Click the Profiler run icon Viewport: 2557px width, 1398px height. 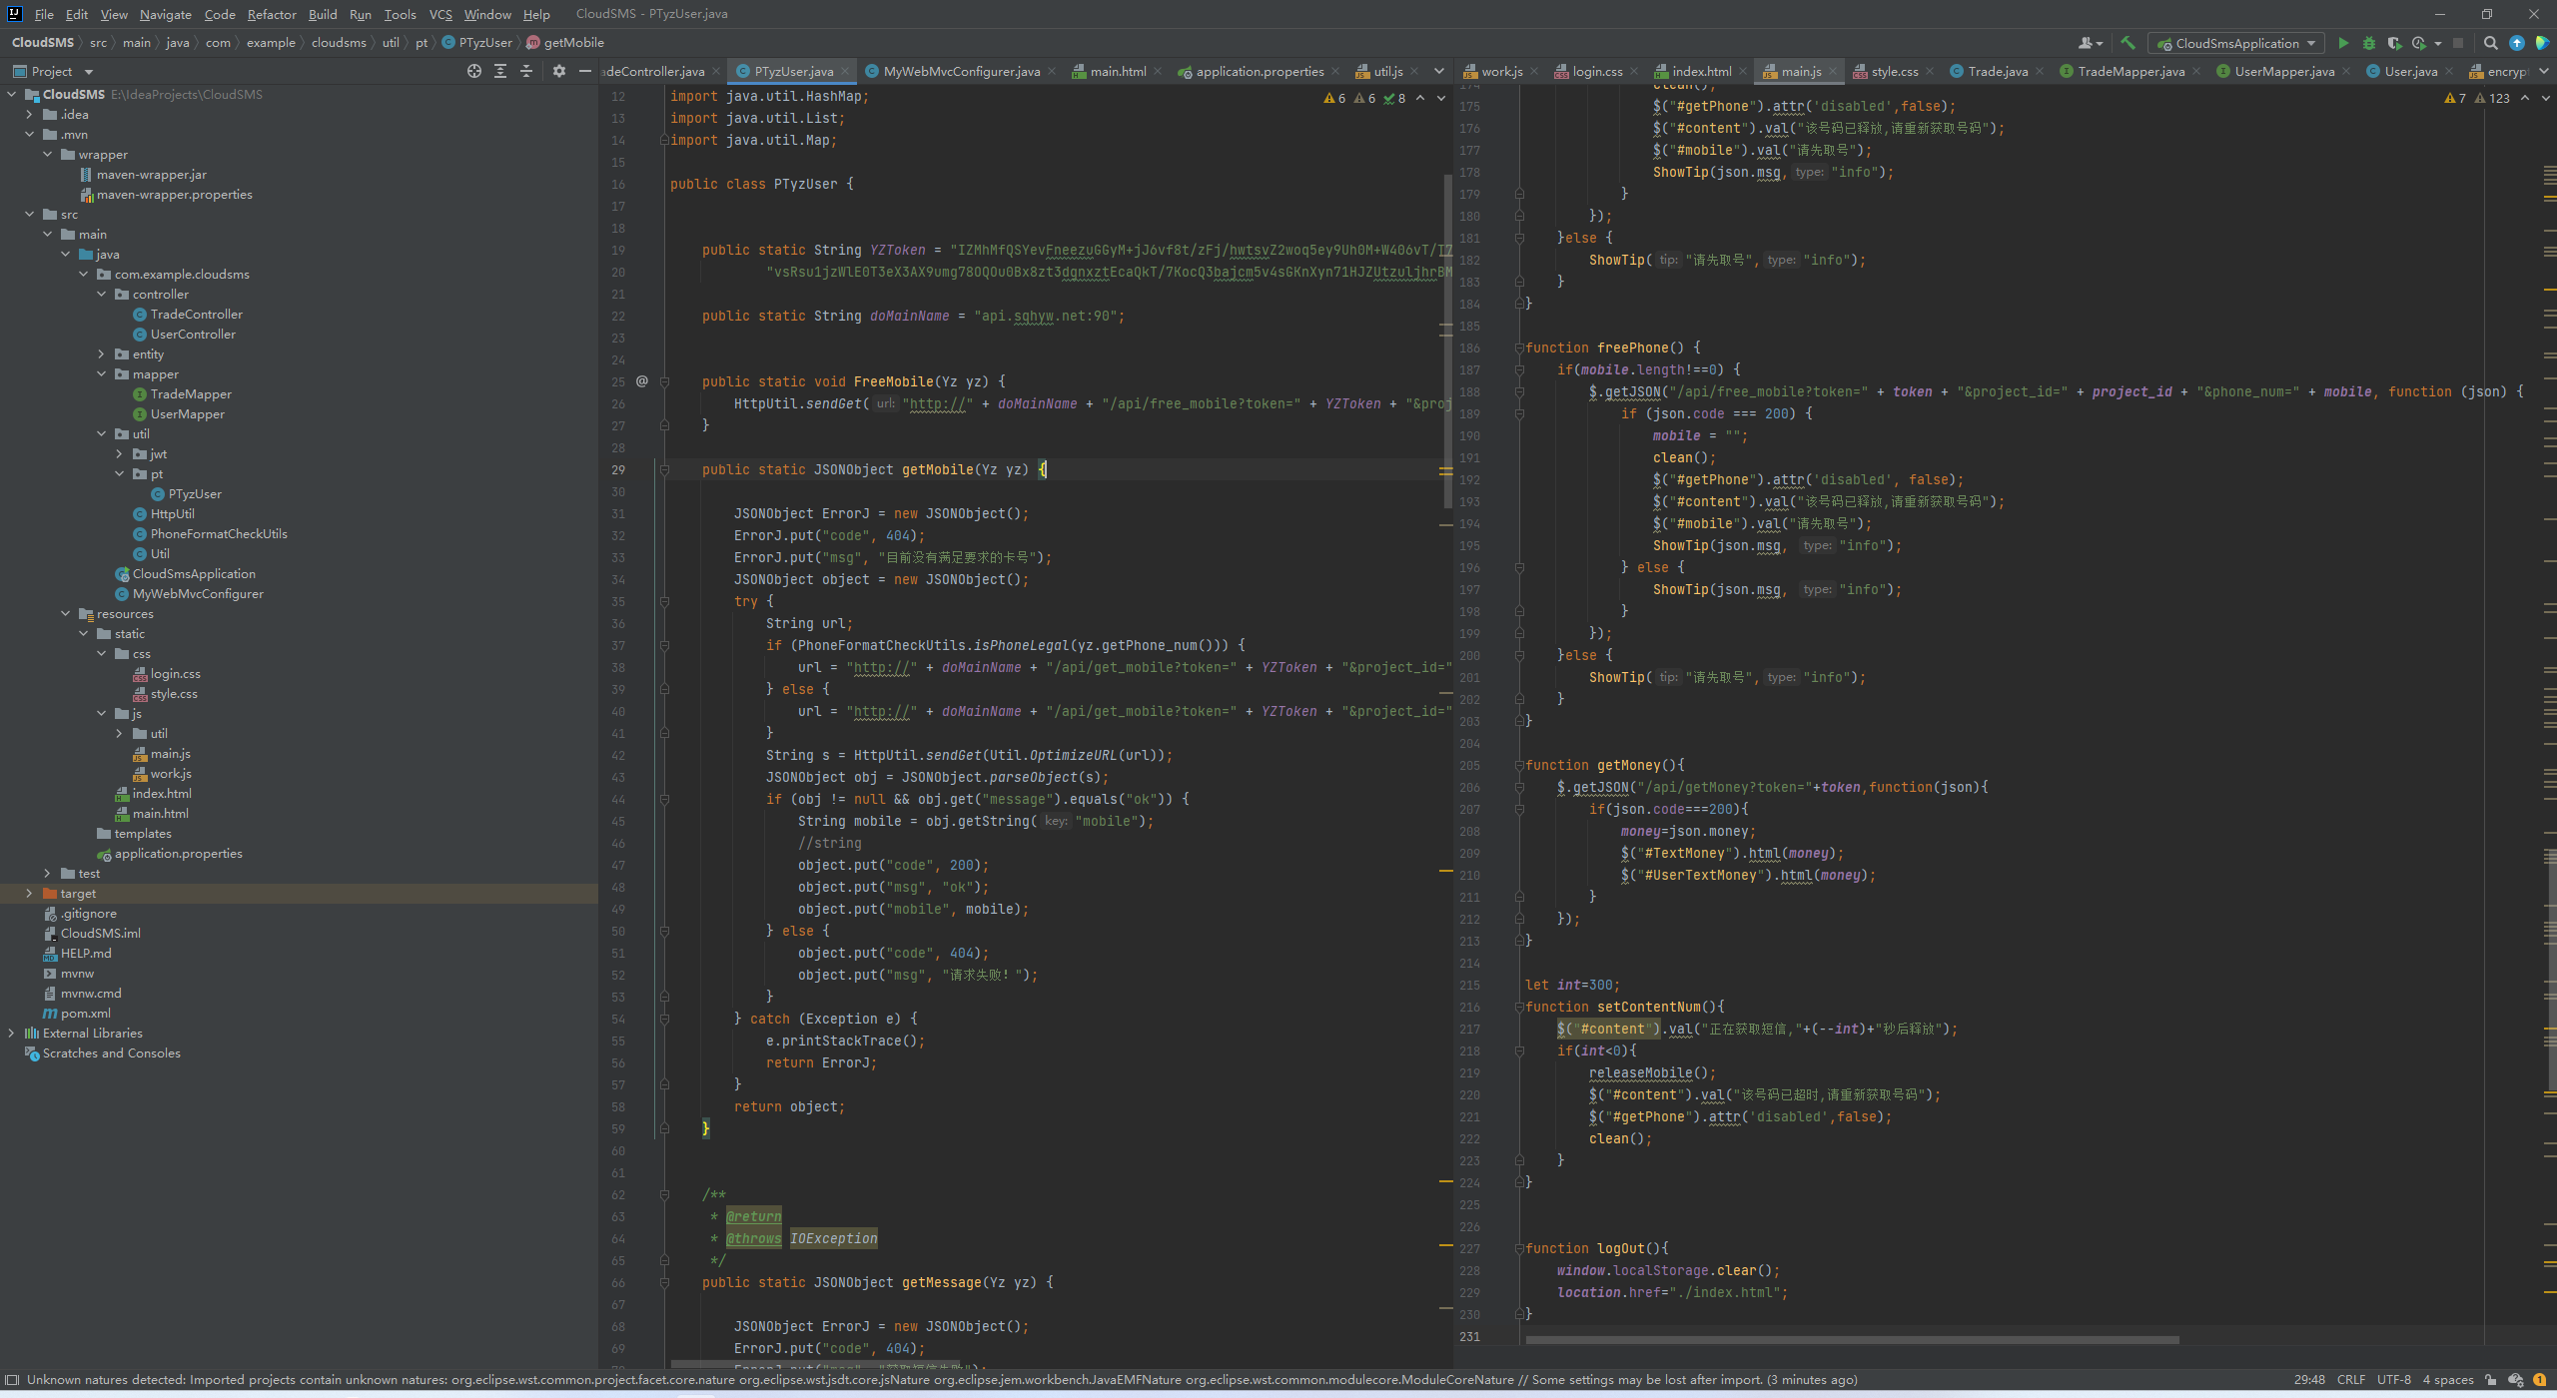2419,43
